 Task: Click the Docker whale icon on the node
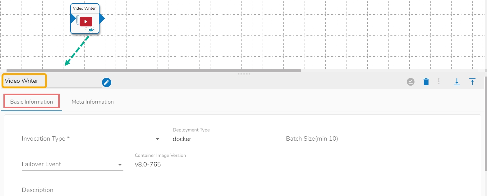tap(91, 30)
